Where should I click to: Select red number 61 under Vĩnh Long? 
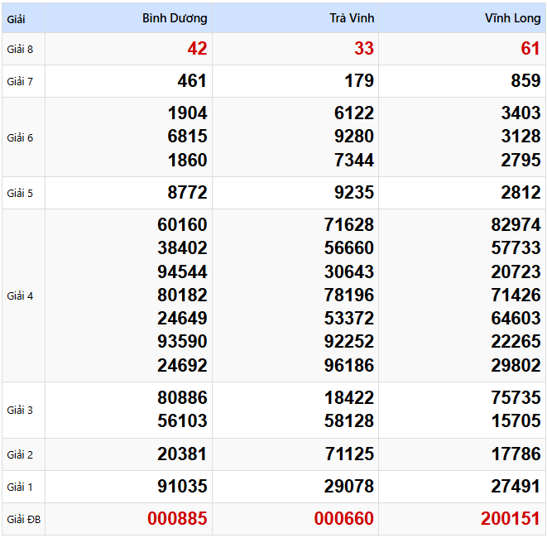pos(530,49)
